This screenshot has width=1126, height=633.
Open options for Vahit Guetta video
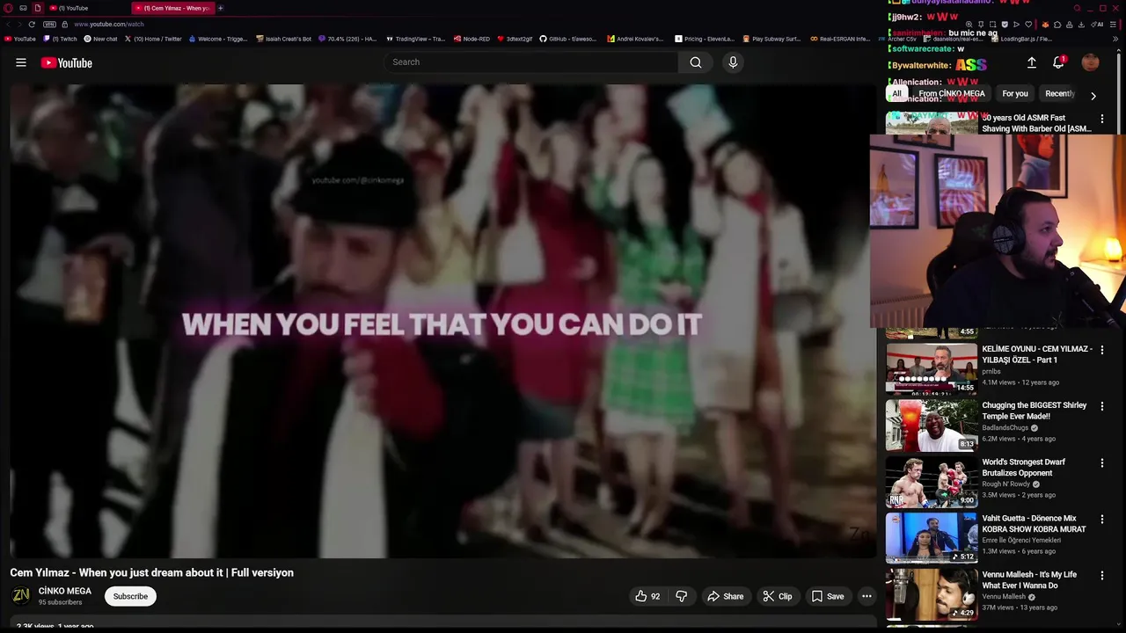1102,519
